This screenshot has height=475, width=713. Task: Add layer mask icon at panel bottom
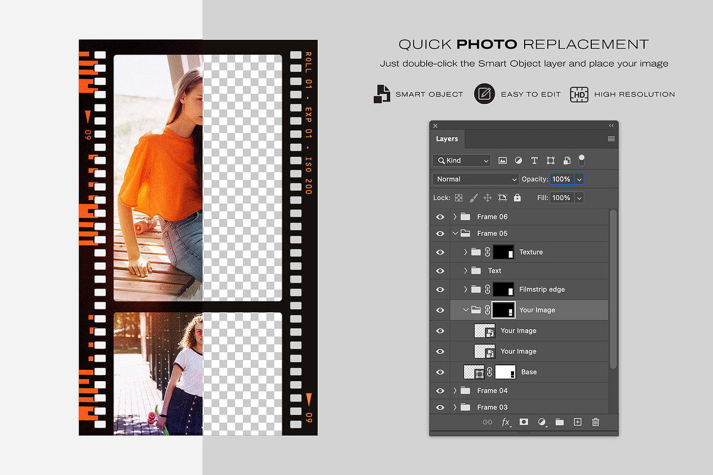pos(524,422)
